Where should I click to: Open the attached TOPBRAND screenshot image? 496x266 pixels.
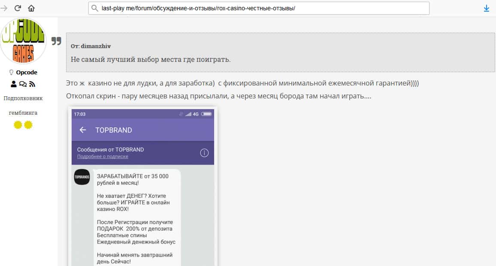(142, 187)
